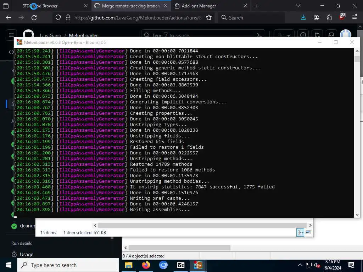Show hidden system tray icons

(300, 265)
